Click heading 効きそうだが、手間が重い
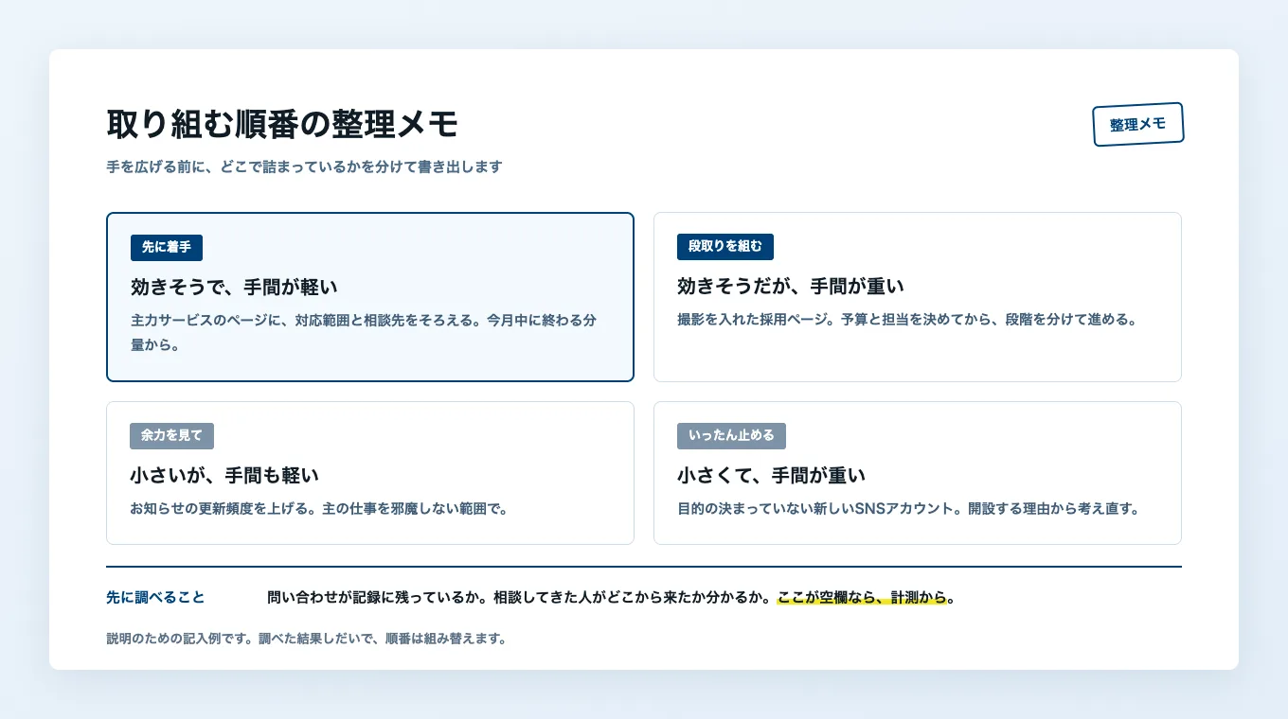The image size is (1288, 719). click(x=791, y=286)
